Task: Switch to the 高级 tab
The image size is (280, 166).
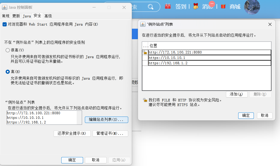Action: [x=48, y=16]
